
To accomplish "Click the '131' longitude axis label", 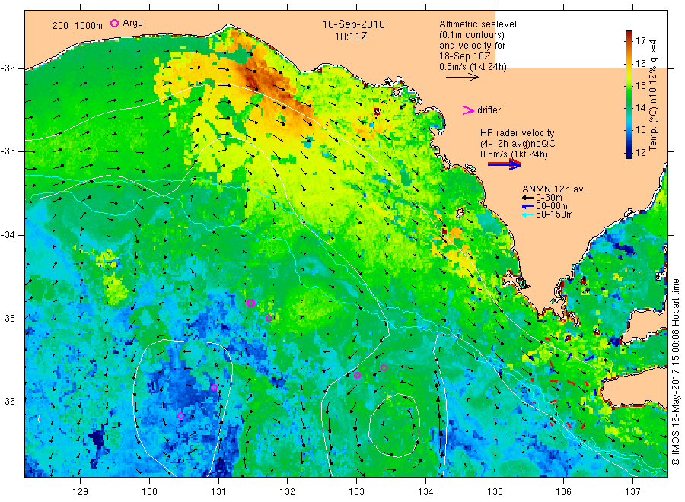I will point(218,492).
